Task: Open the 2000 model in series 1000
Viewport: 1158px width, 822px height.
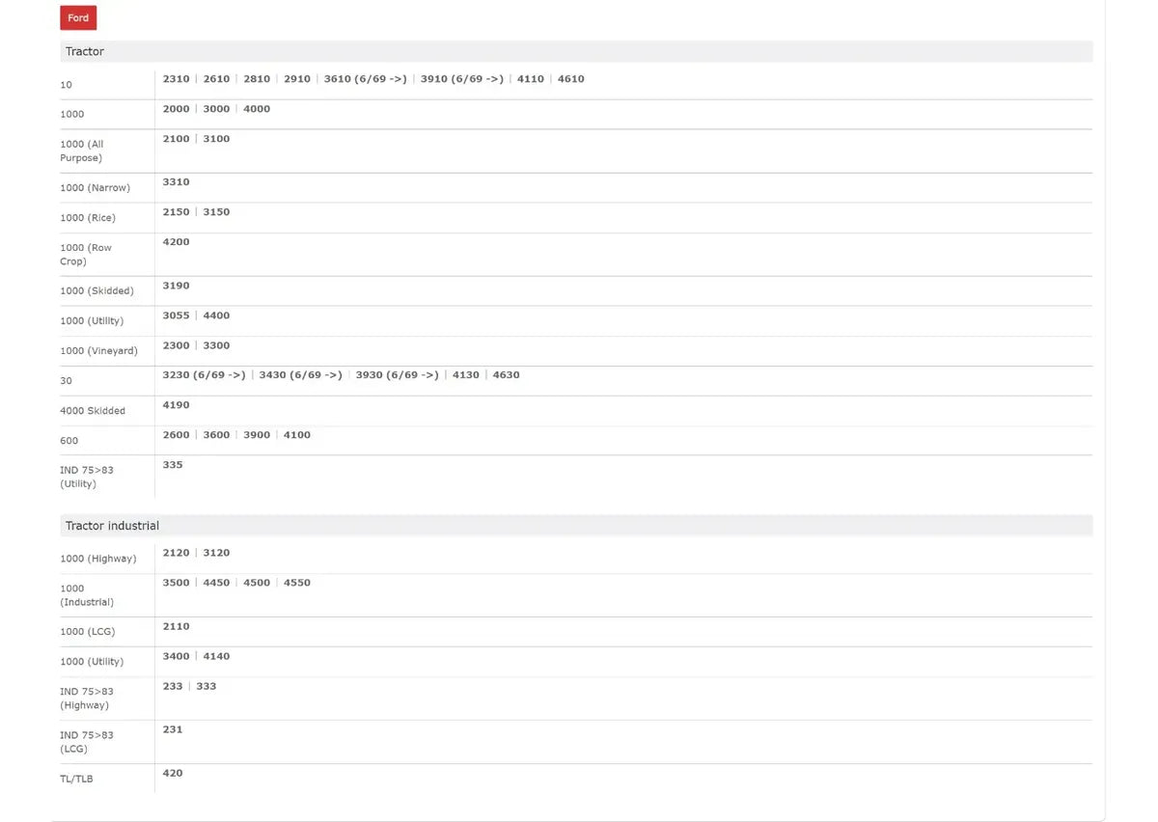Action: point(177,109)
